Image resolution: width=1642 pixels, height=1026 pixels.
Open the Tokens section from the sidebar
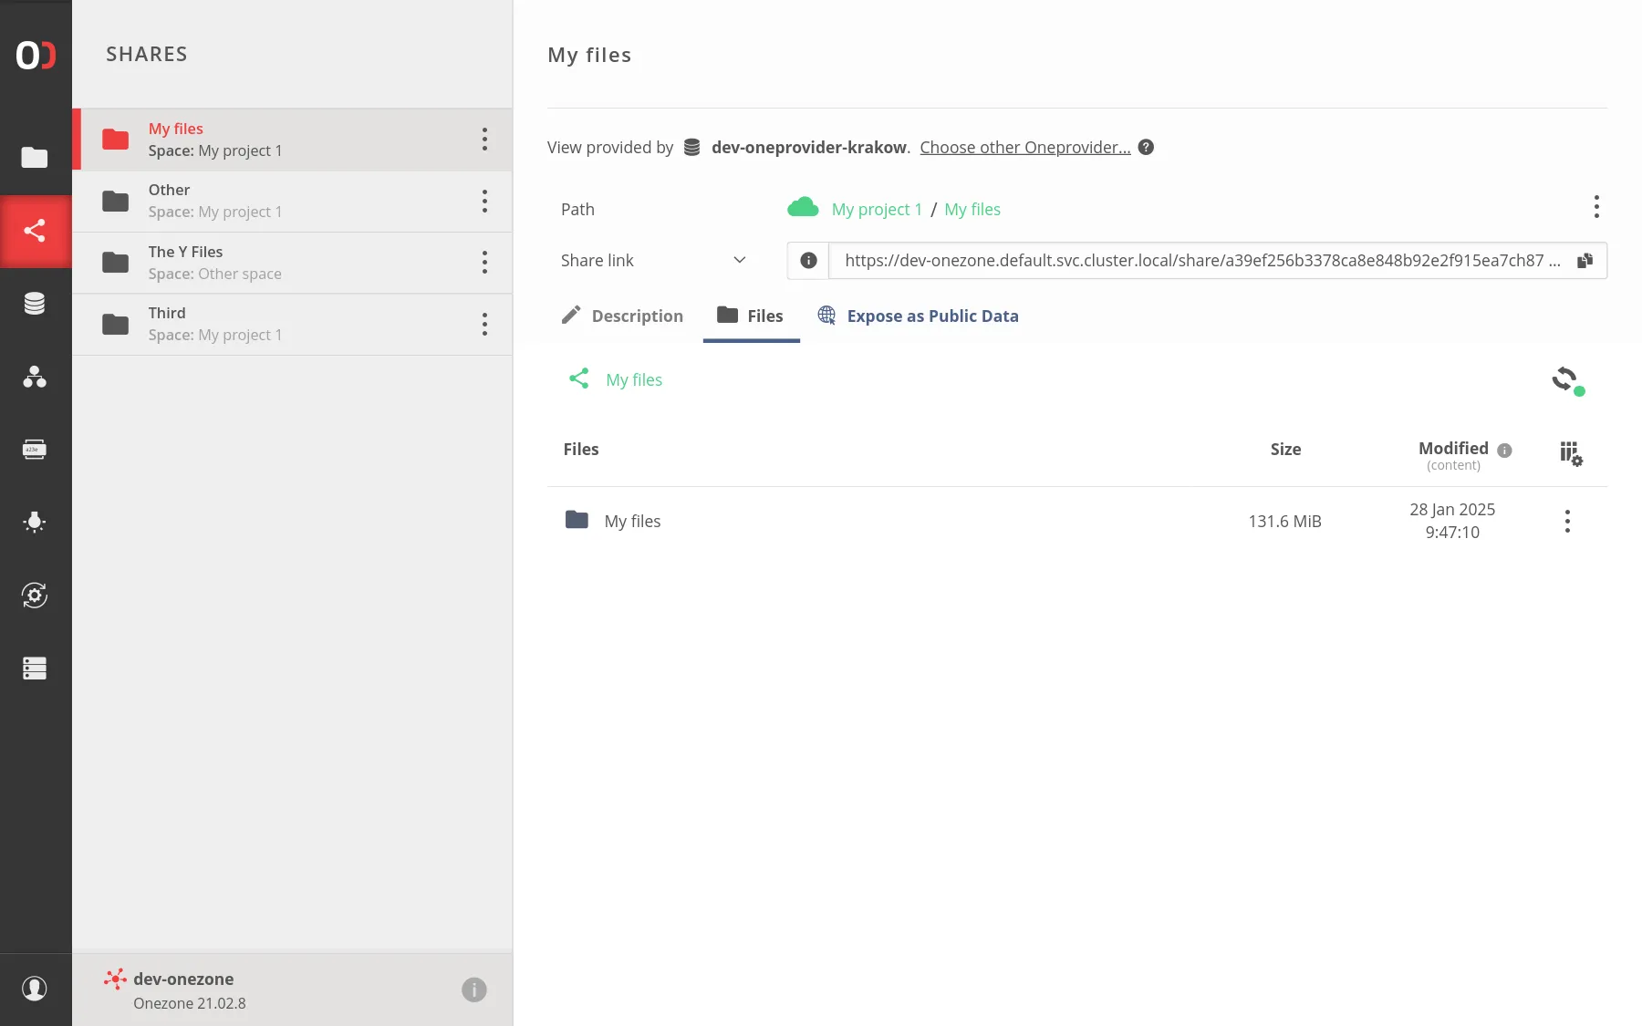[x=35, y=449]
